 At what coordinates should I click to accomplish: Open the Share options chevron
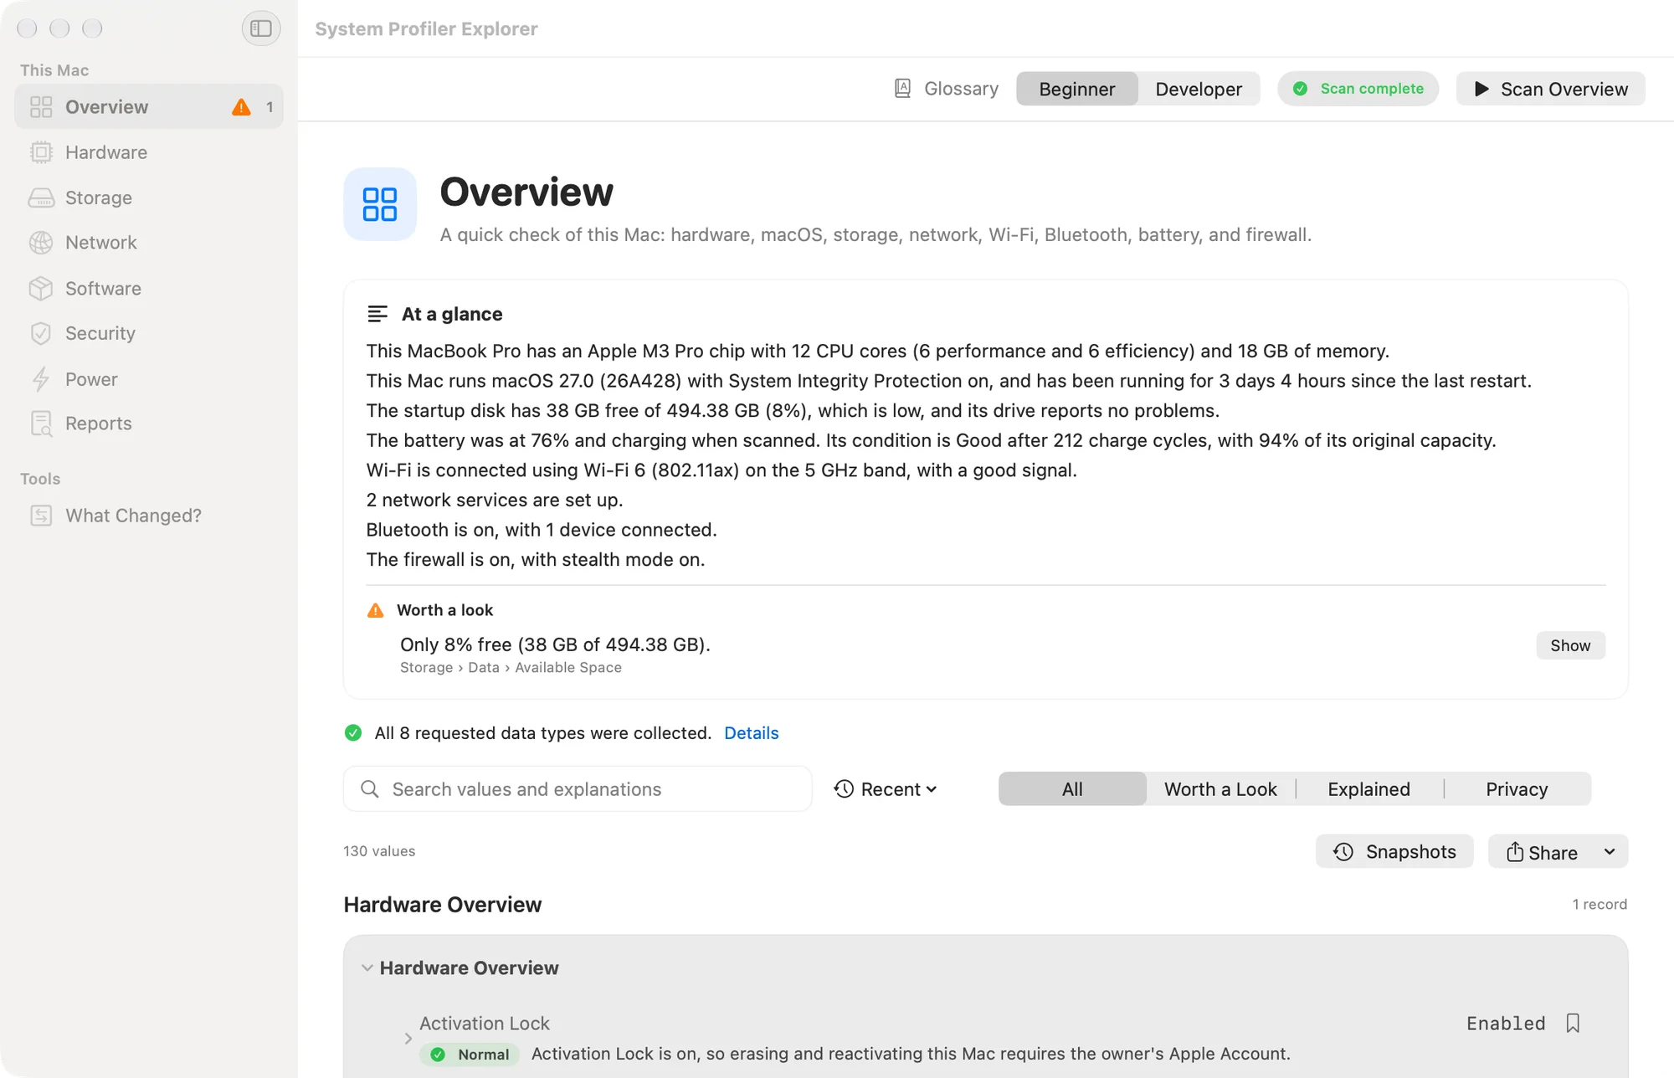1610,852
